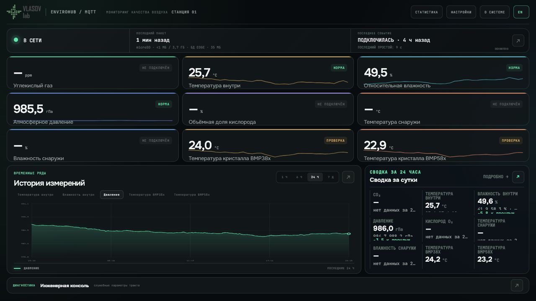
Task: Open the Температура внутри sensor card
Action: pyautogui.click(x=268, y=73)
